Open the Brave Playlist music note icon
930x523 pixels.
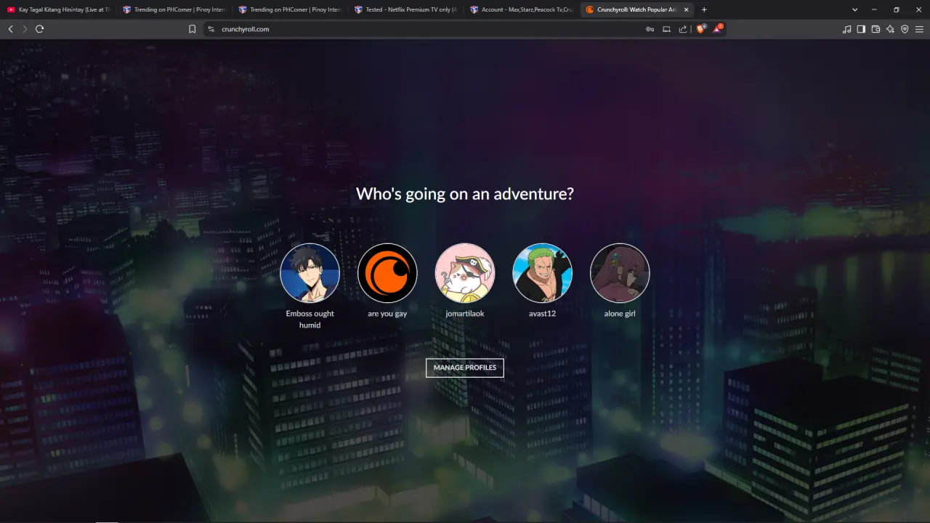[846, 29]
